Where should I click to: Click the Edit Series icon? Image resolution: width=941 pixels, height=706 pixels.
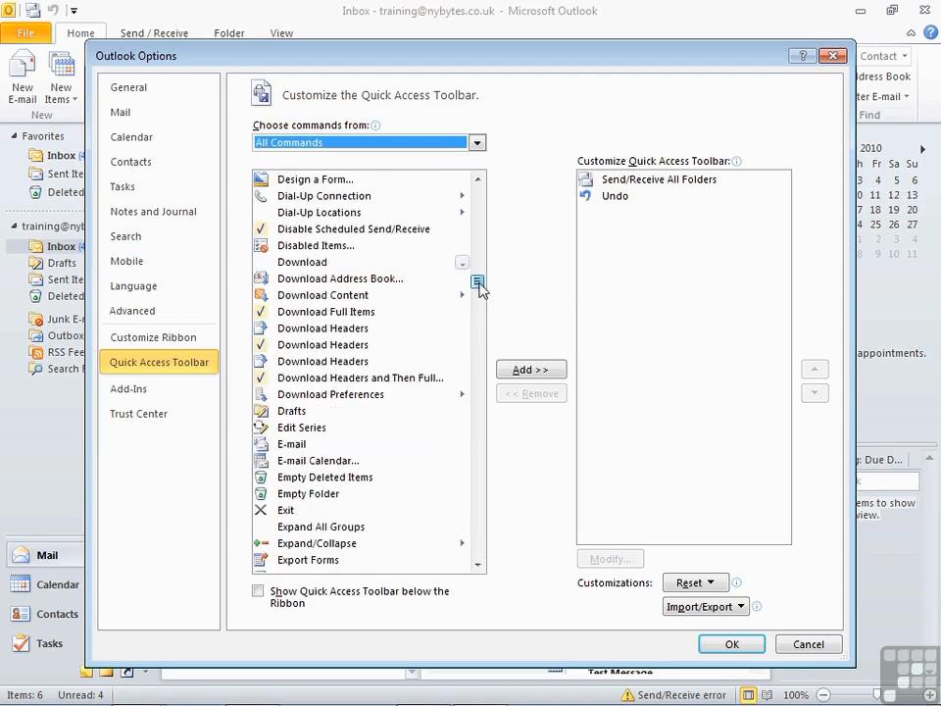(261, 428)
